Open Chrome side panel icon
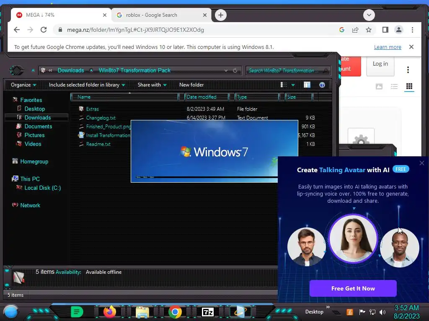The width and height of the screenshot is (429, 321). pos(385,30)
